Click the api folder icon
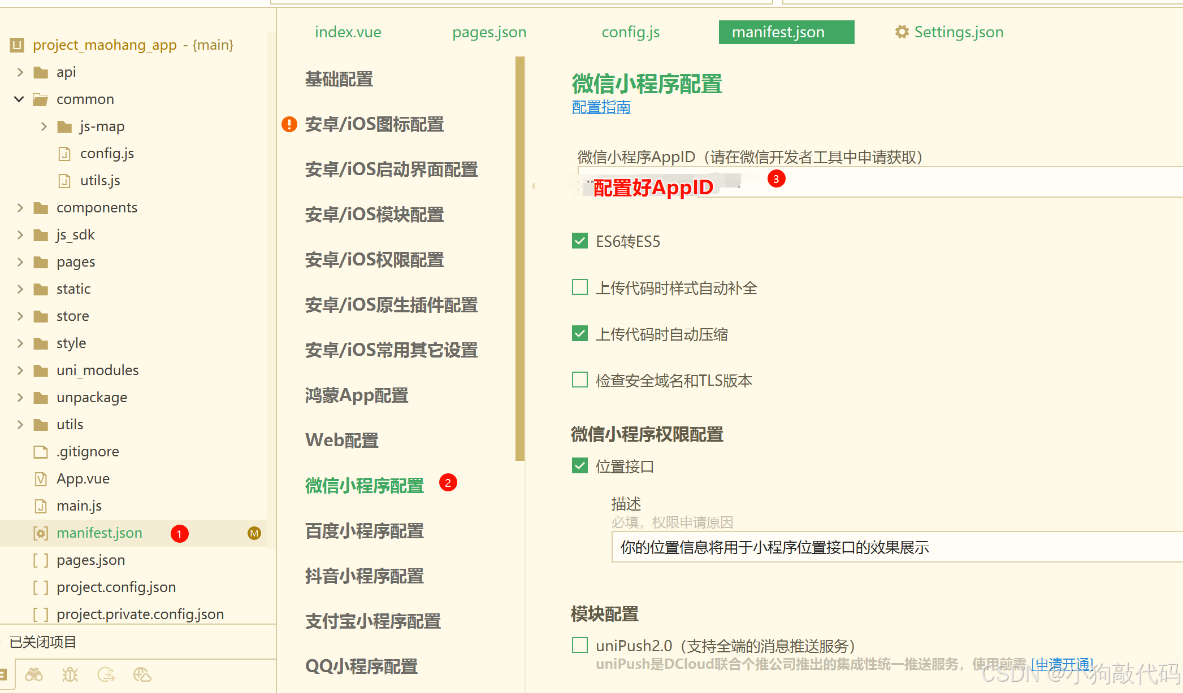This screenshot has height=693, width=1183. 41,72
